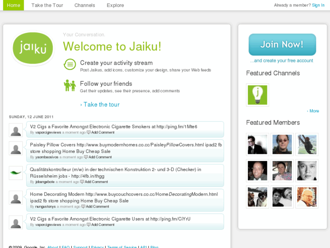
Task: Open user yaombaosivos profile
Action: point(47,157)
